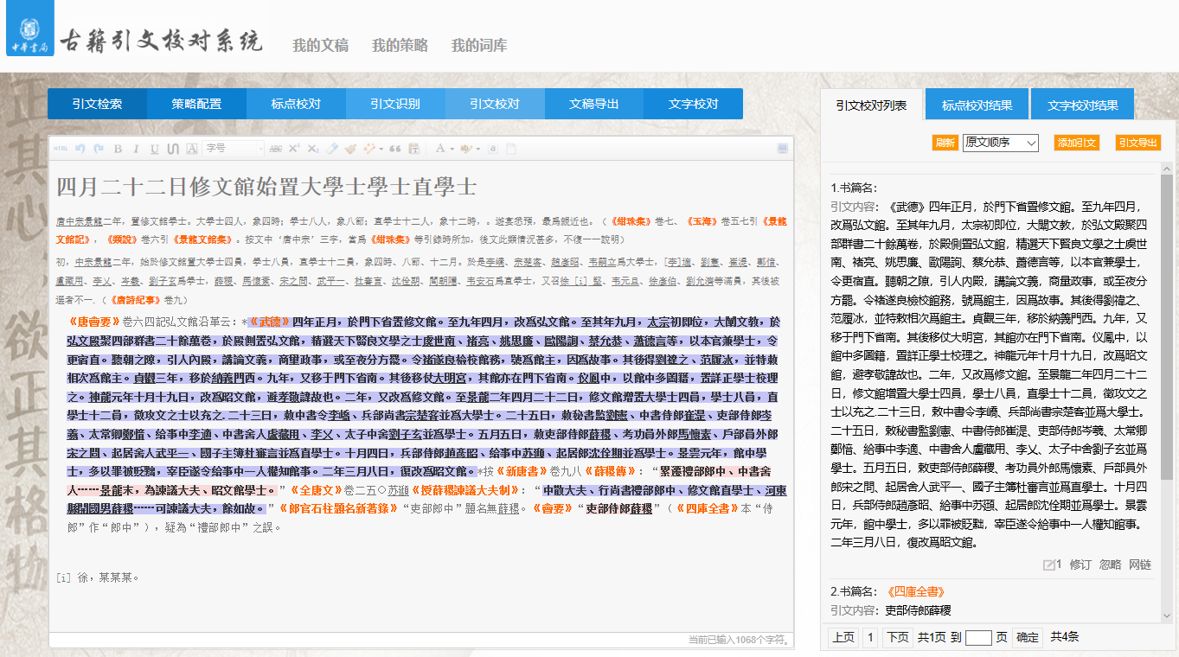
Task: Open auto typeset options arrow
Action: pyautogui.click(x=381, y=149)
